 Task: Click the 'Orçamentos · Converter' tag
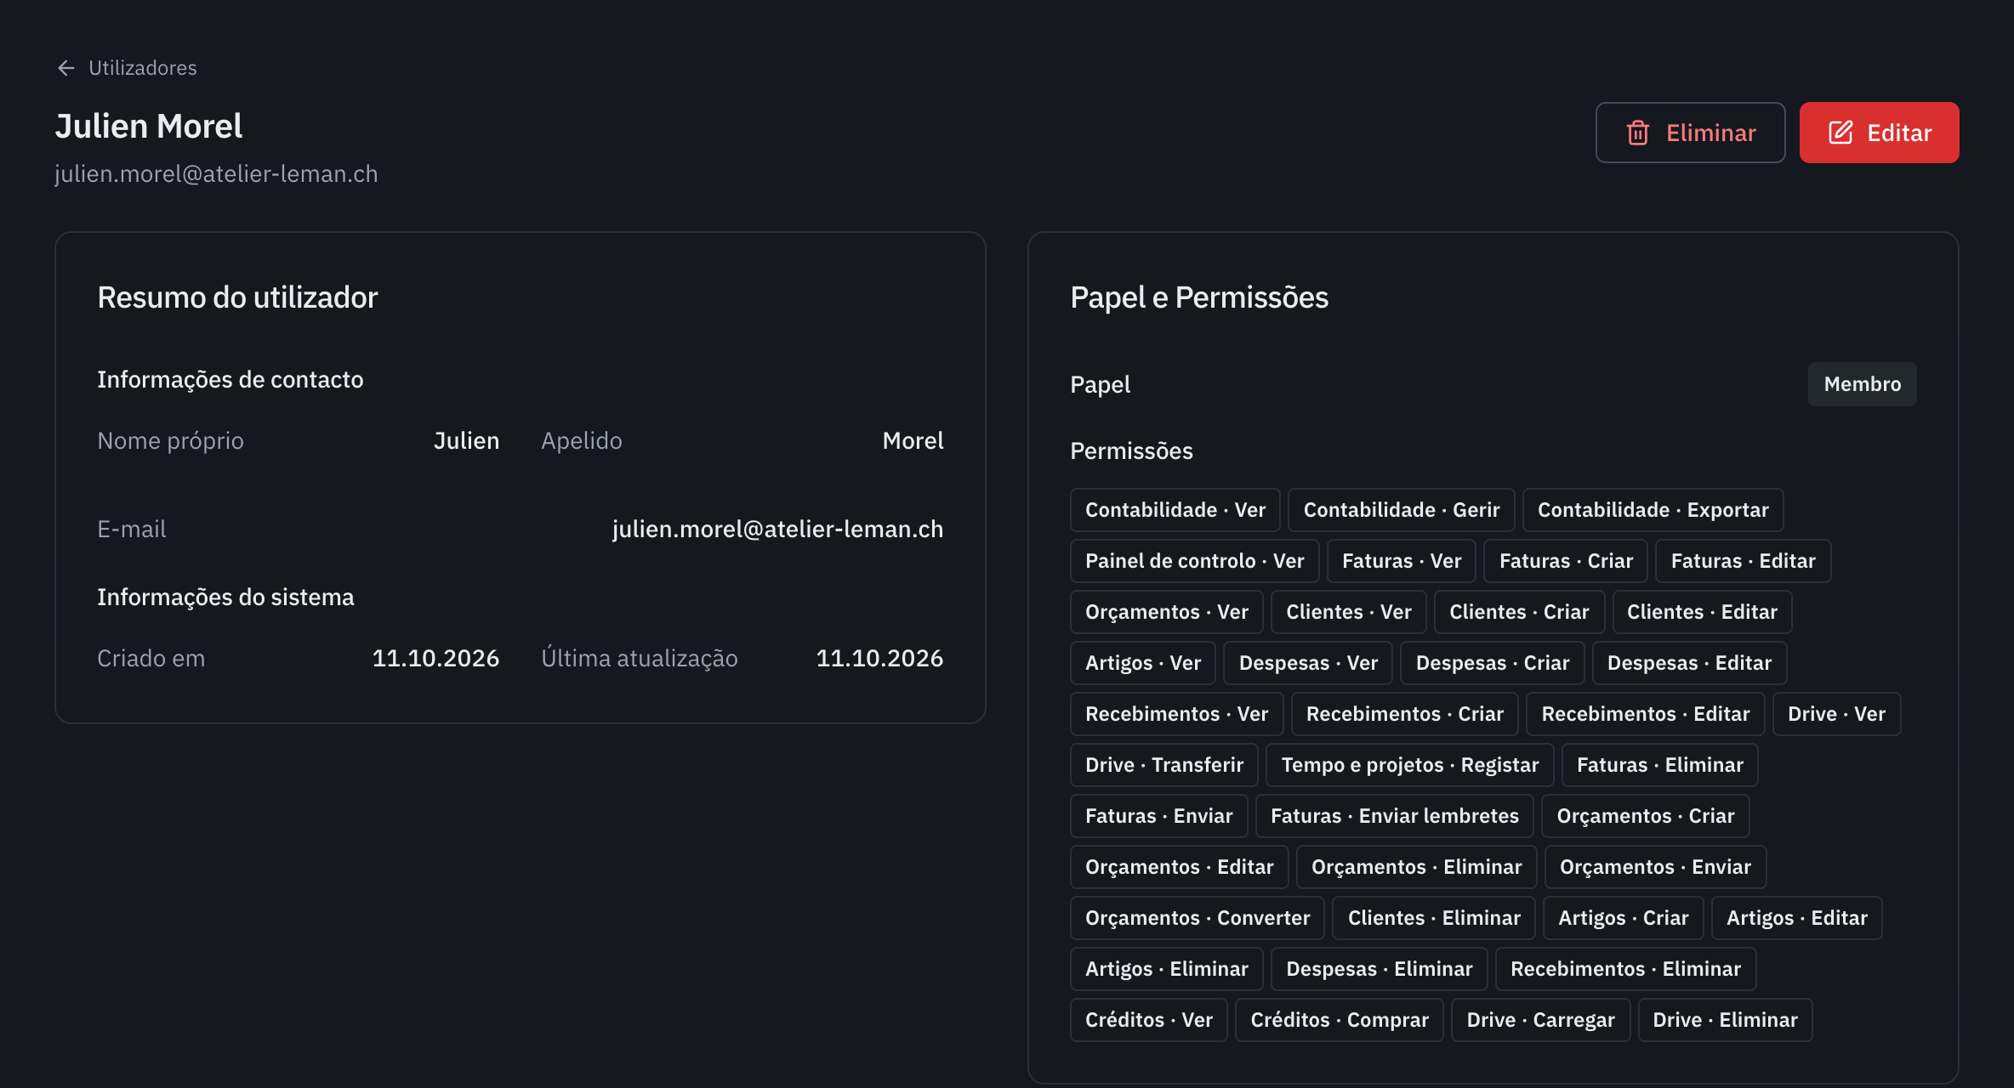coord(1198,918)
